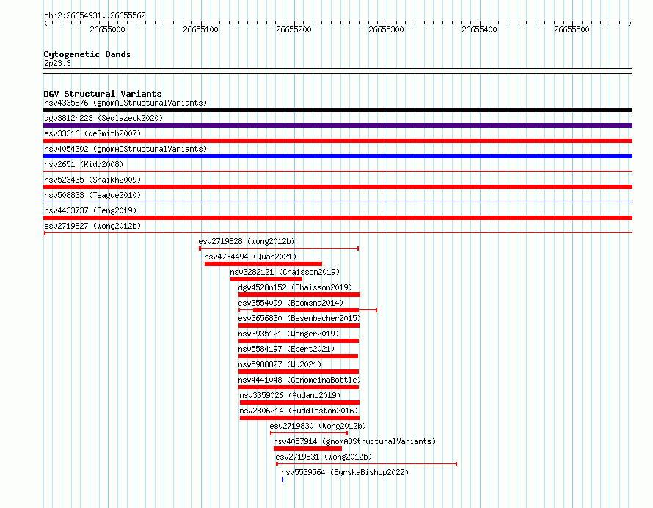Open the dgv3812n223 (Sedlazeck2020) label
The height and width of the screenshot is (508, 653).
pos(103,118)
